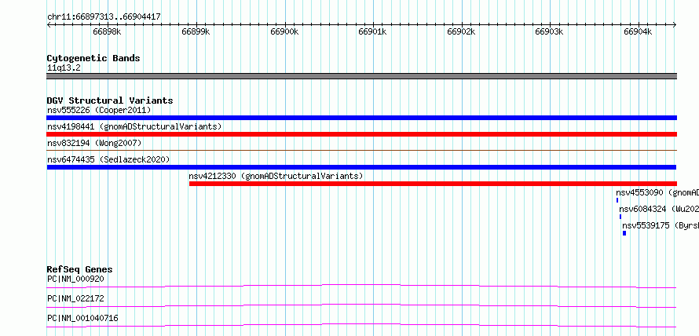This screenshot has height=336, width=699.
Task: Click the 66901k ruler tick label
Action: [x=372, y=31]
